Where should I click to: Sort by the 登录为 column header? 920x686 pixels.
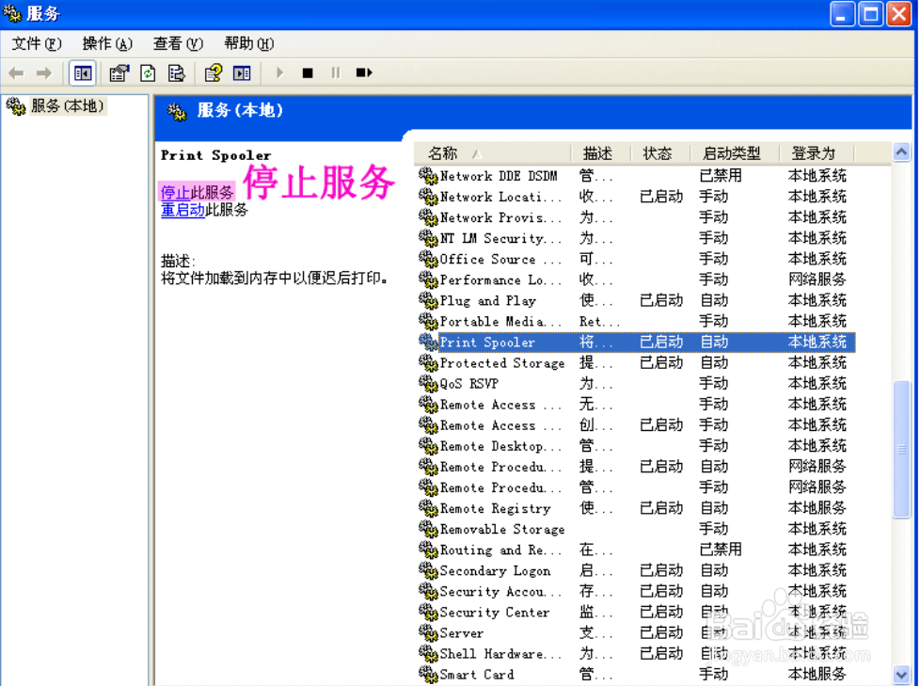pos(817,153)
